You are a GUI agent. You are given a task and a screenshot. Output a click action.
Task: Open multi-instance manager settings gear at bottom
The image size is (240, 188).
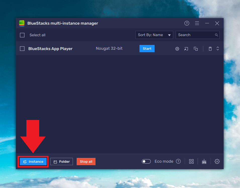pyautogui.click(x=217, y=161)
